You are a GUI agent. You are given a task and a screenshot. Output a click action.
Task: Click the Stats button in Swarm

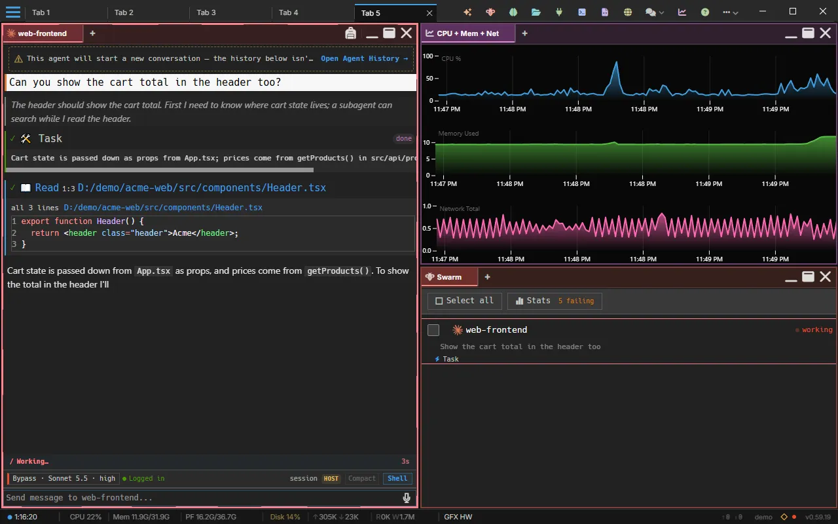[x=555, y=301]
